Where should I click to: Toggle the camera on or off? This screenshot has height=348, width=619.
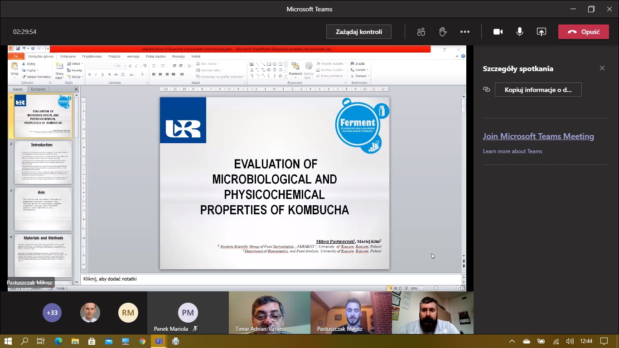coord(498,32)
